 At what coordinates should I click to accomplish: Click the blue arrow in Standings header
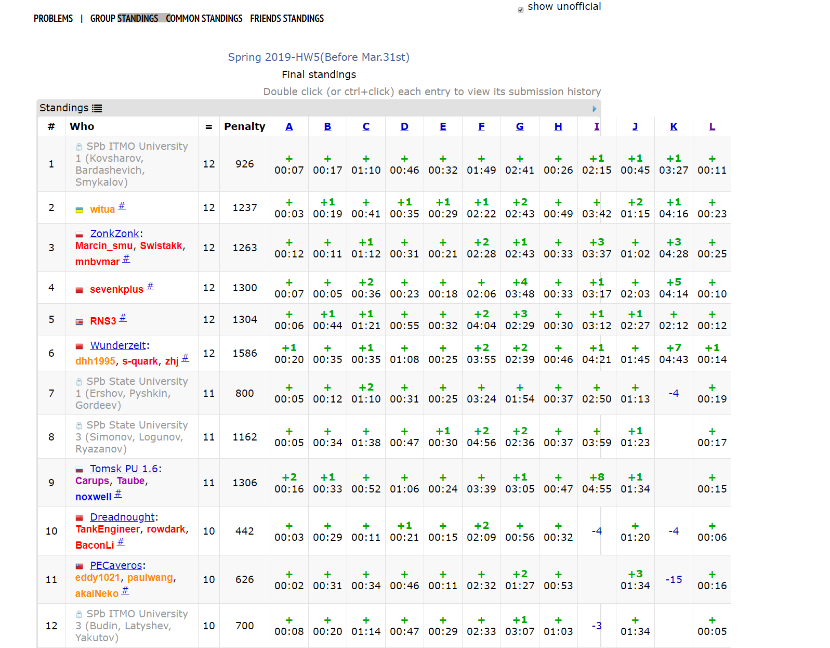594,109
